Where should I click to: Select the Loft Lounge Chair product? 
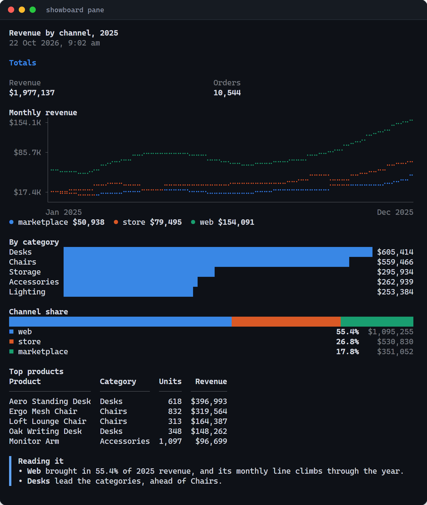[48, 421]
